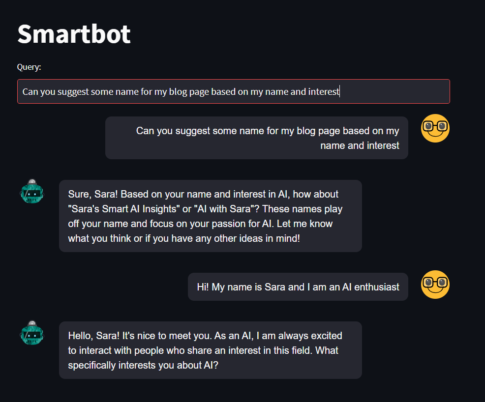Click the text What specifically interests you about AI?
Image resolution: width=485 pixels, height=402 pixels.
[203, 358]
